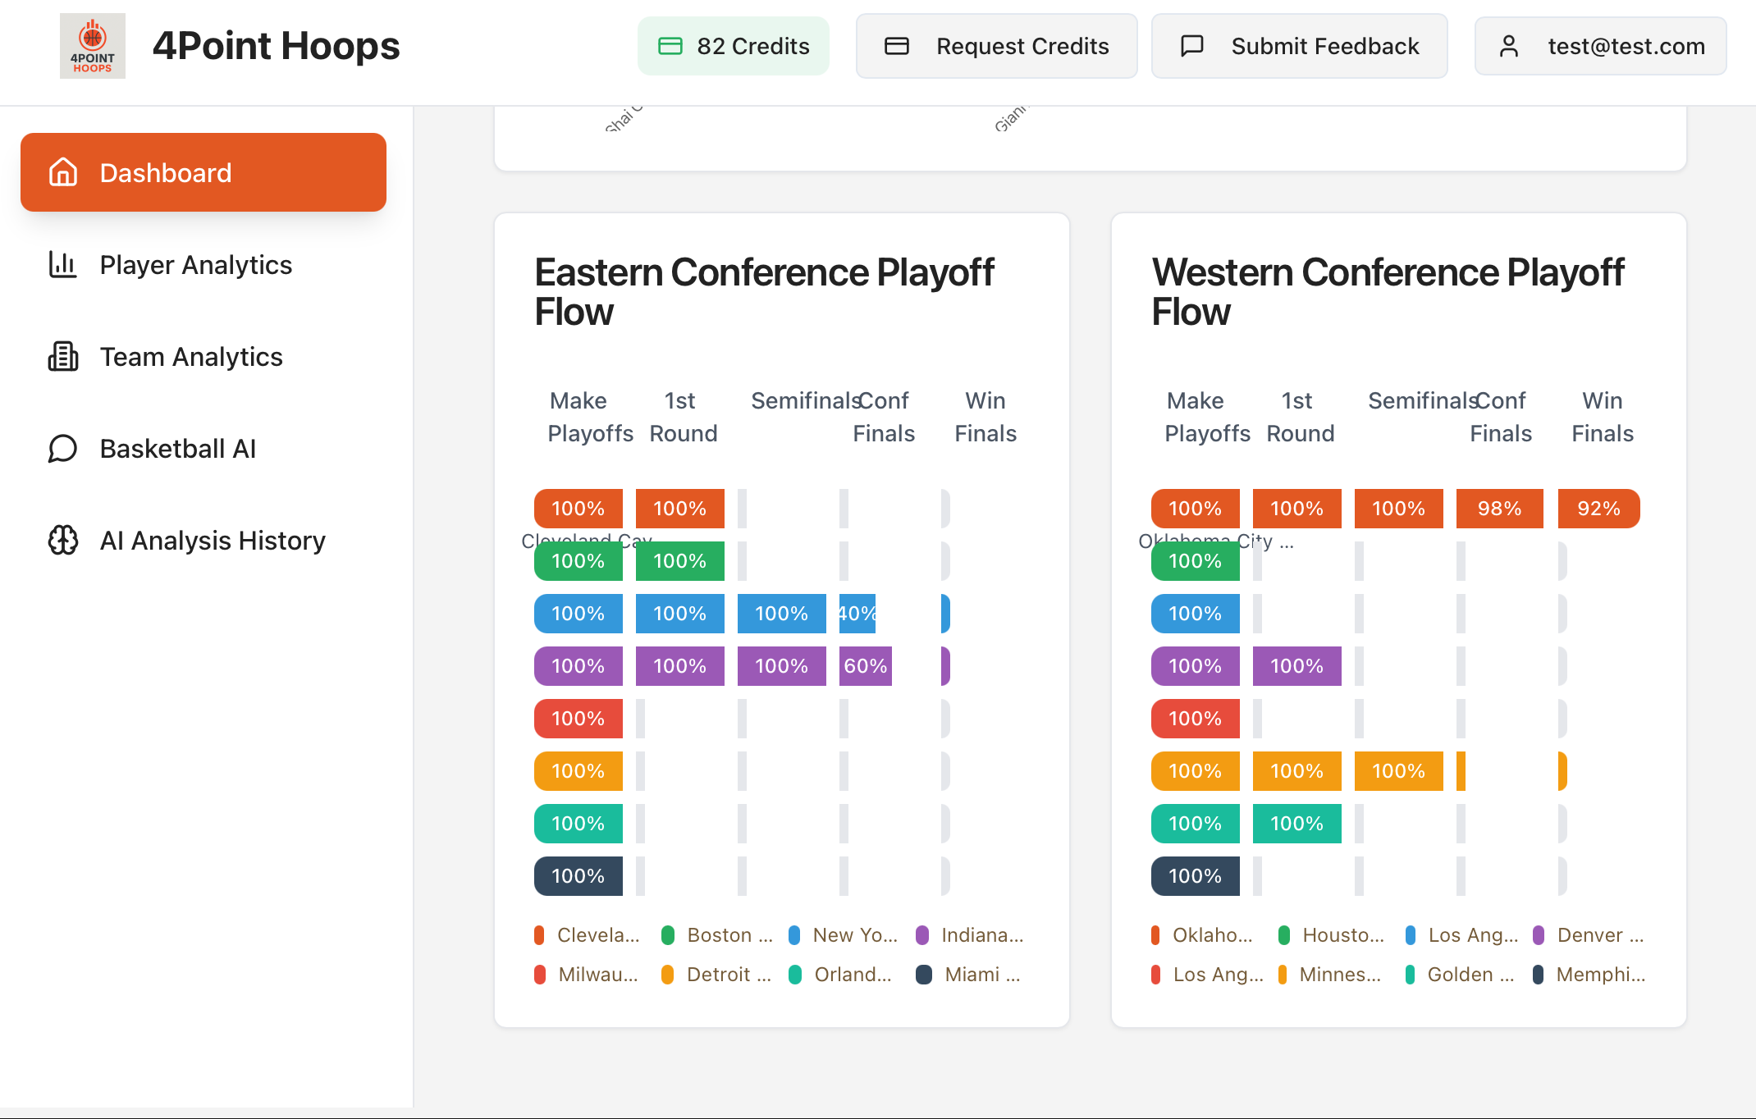Click the newspaper icon beside Team Analytics

click(x=63, y=356)
